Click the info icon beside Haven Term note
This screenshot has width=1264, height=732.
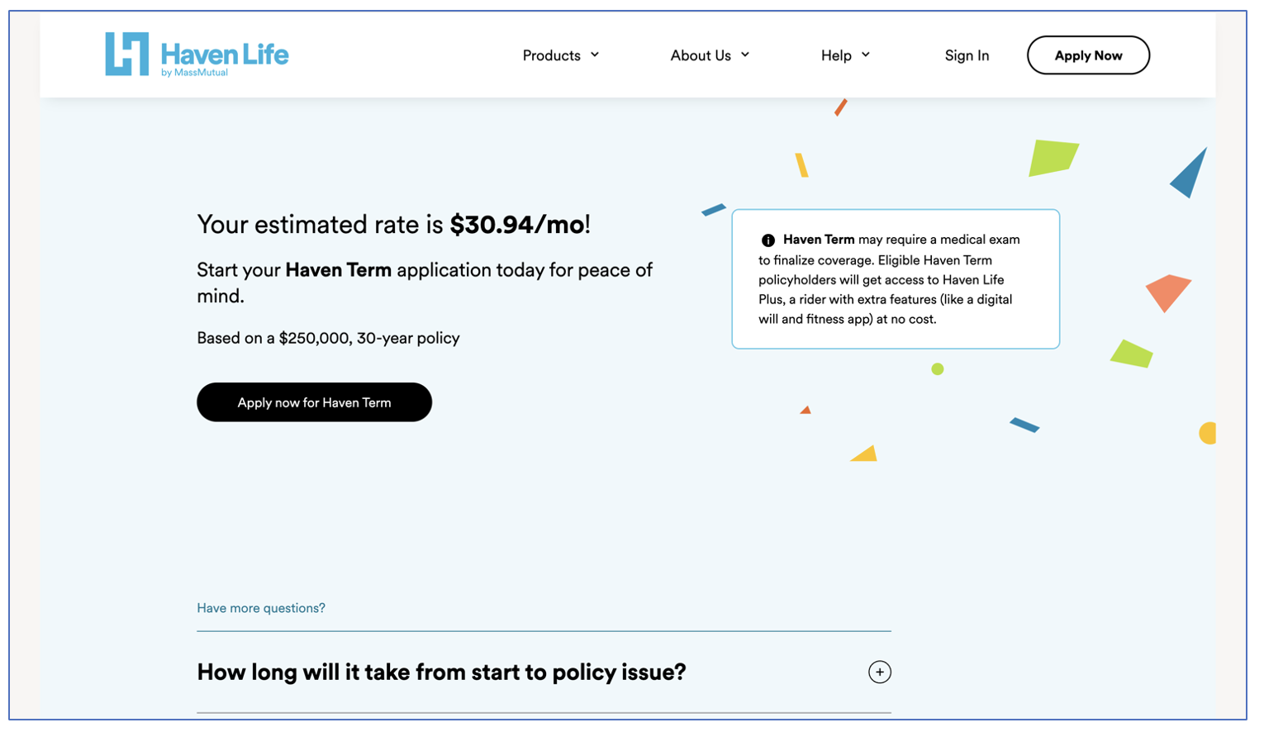(767, 240)
